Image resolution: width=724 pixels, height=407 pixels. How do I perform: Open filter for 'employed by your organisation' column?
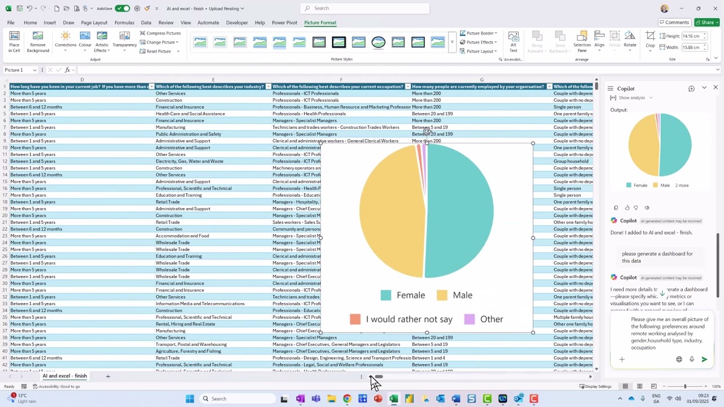549,86
